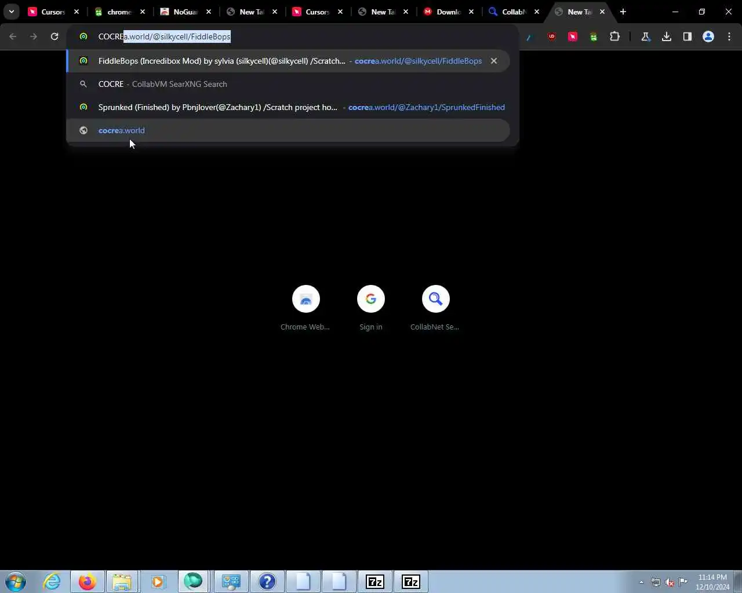
Task: Select the Sprunked (Finished) suggestion
Action: [288, 107]
